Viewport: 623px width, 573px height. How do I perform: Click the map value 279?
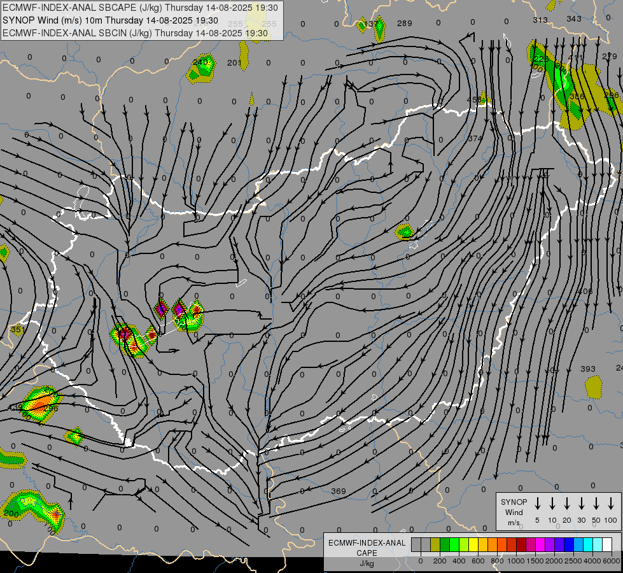point(610,57)
